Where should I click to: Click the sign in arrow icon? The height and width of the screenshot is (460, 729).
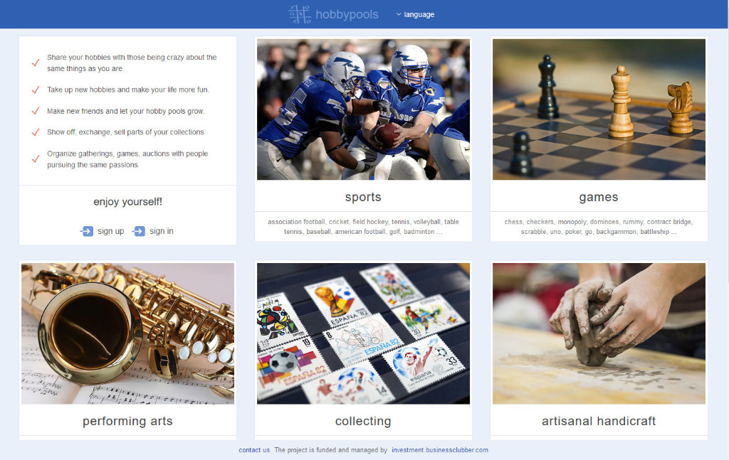click(x=139, y=231)
